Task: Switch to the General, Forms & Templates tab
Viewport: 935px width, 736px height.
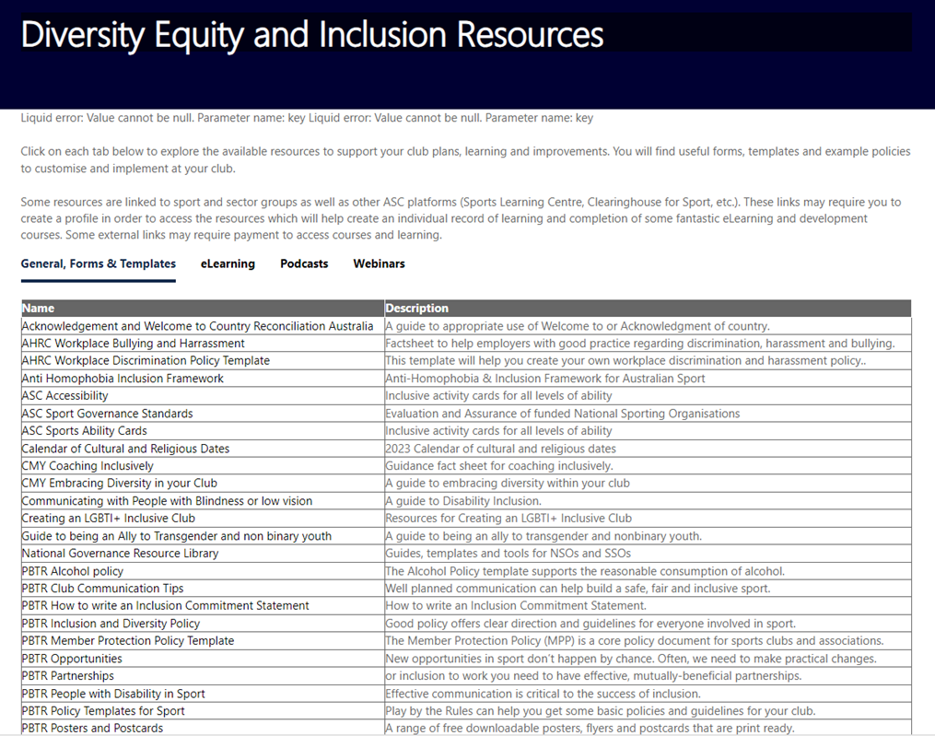Action: pos(98,263)
